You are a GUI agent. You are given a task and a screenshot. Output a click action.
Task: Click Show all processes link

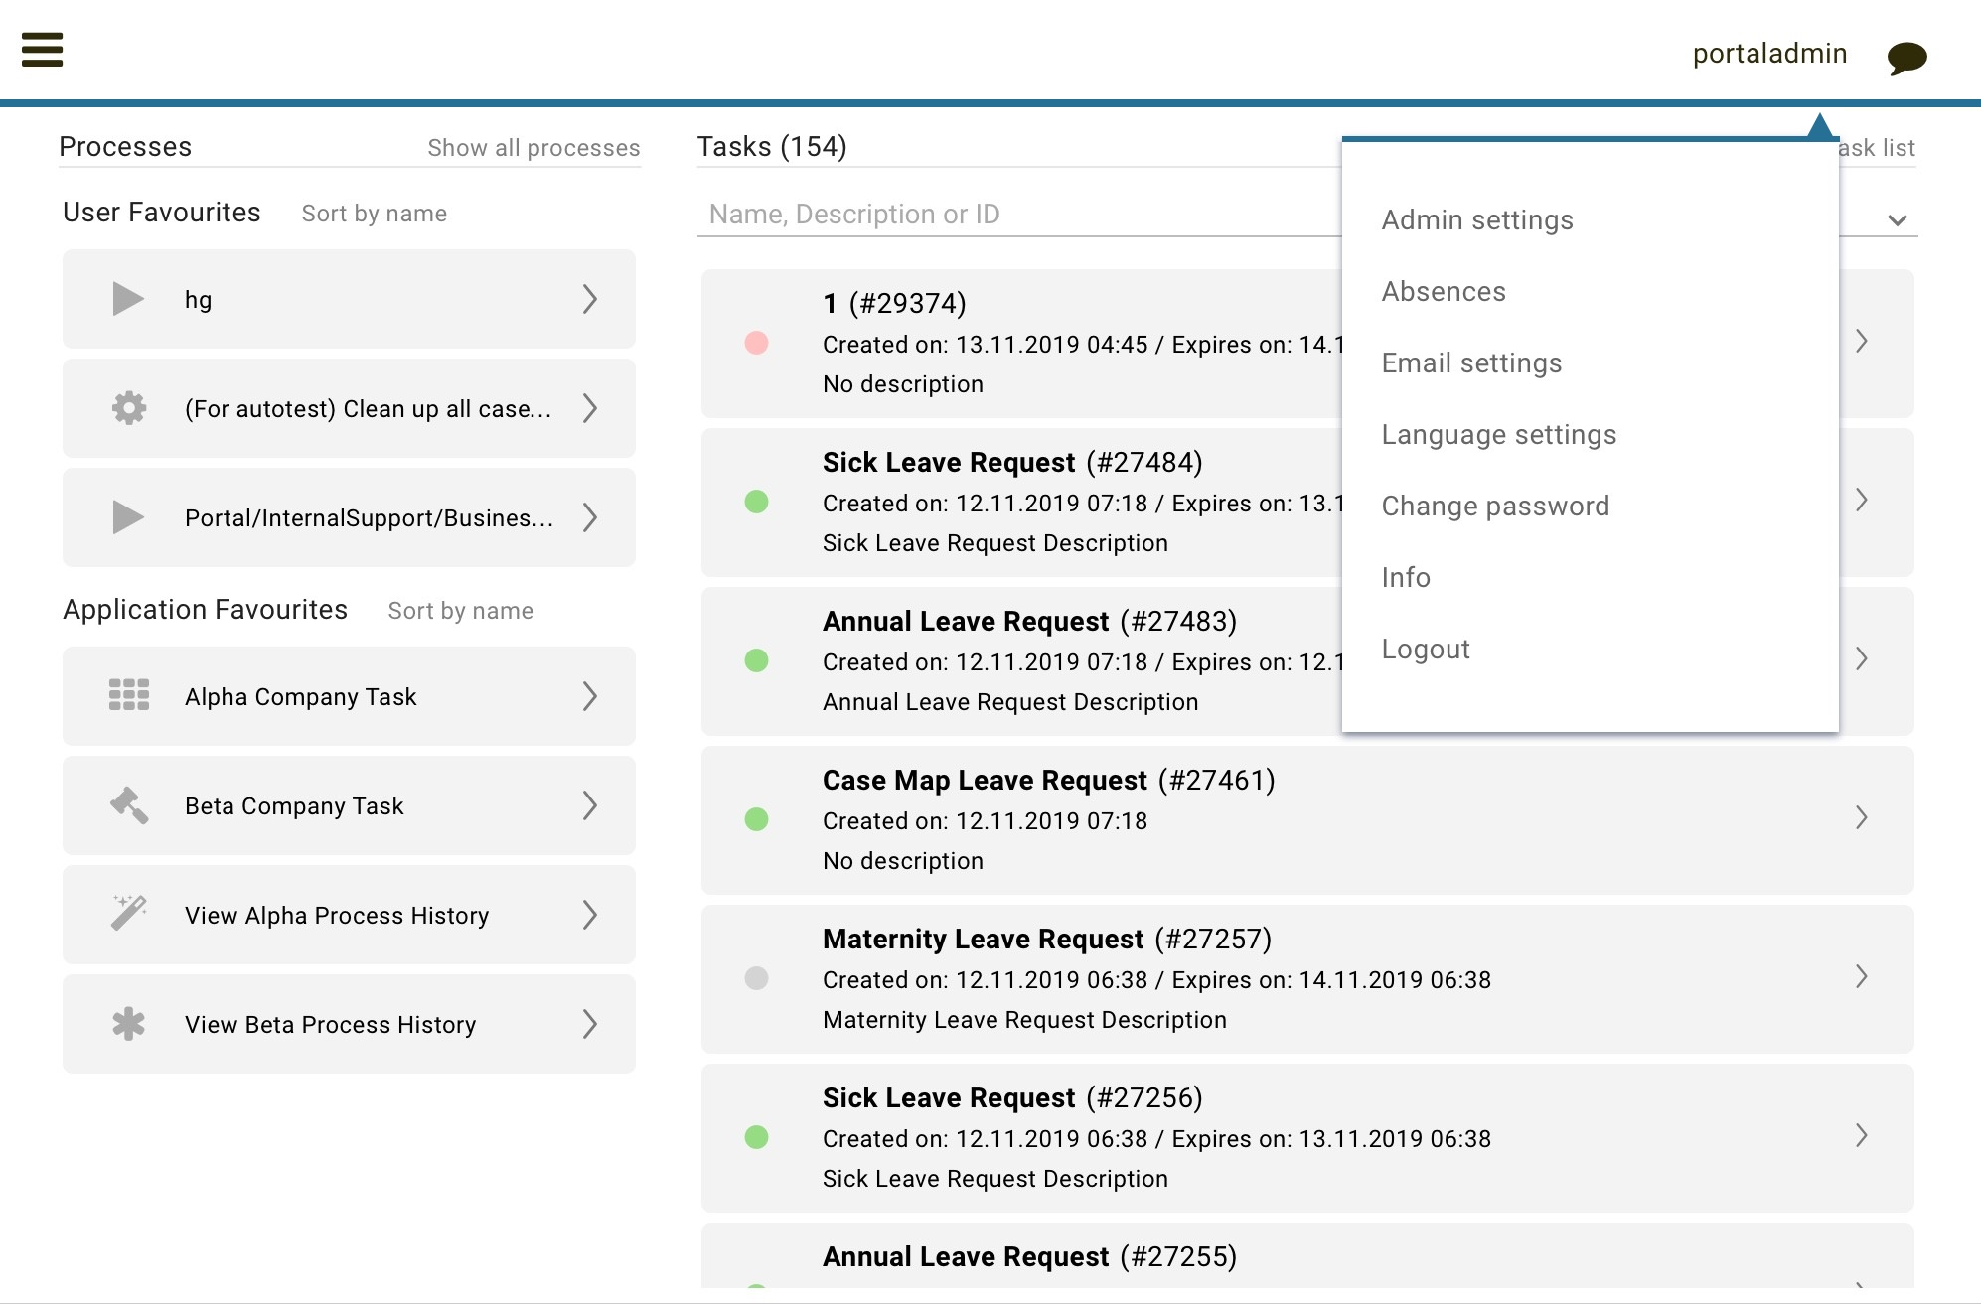click(533, 147)
